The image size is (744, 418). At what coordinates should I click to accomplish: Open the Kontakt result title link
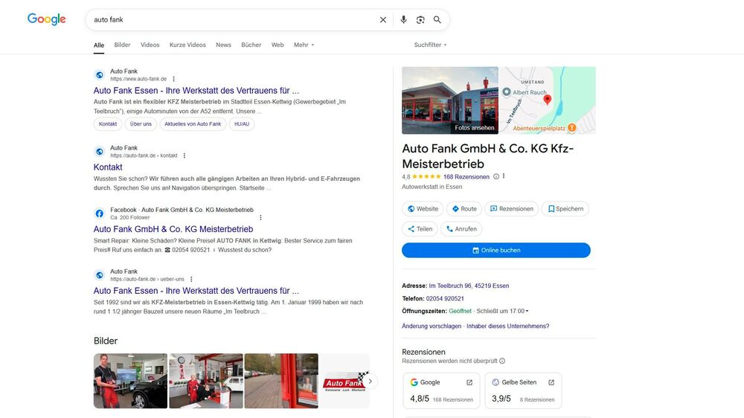coord(108,167)
